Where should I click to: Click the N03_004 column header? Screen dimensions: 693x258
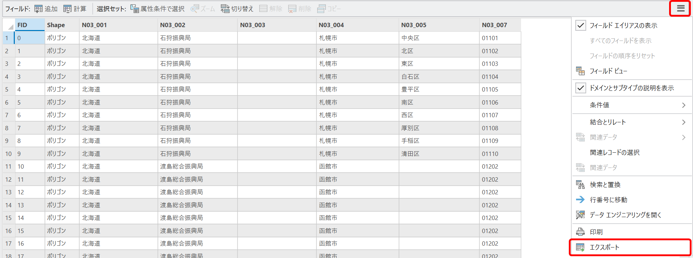point(331,25)
